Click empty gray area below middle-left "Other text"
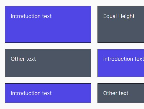Image resolution: width=144 pixels, height=109 pixels. [48, 70]
